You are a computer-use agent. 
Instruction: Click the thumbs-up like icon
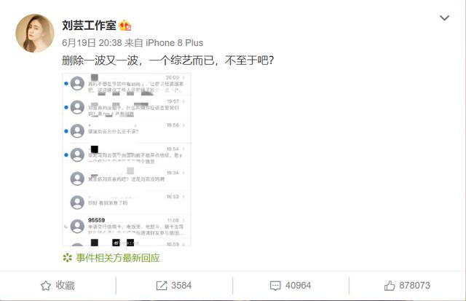[x=390, y=286]
